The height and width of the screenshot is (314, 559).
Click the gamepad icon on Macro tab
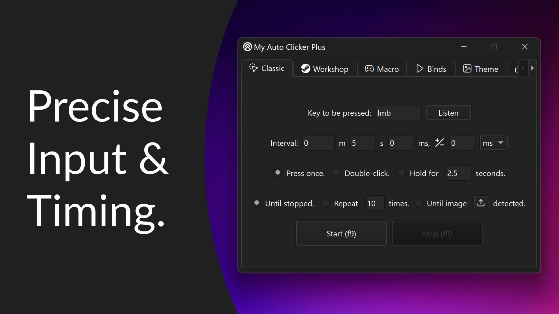pyautogui.click(x=369, y=69)
